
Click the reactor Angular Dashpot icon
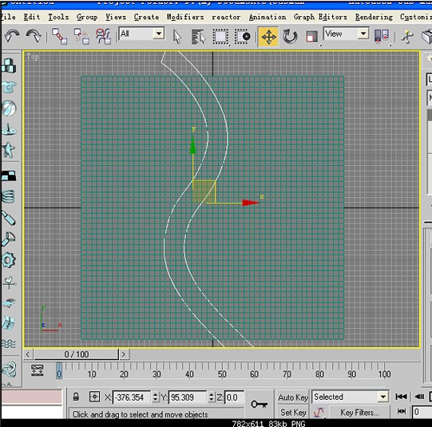pos(8,239)
